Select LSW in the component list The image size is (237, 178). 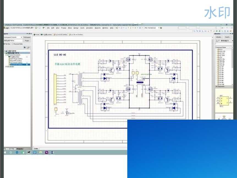[x=221, y=57]
